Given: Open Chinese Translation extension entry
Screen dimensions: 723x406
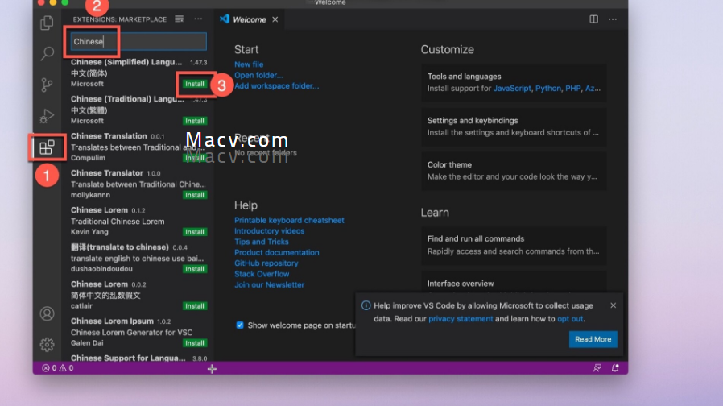Looking at the screenshot, I should pyautogui.click(x=138, y=147).
